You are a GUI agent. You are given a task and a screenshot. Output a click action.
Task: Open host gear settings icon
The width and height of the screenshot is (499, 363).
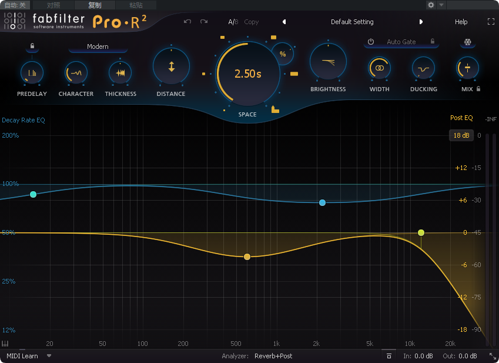coord(431,5)
